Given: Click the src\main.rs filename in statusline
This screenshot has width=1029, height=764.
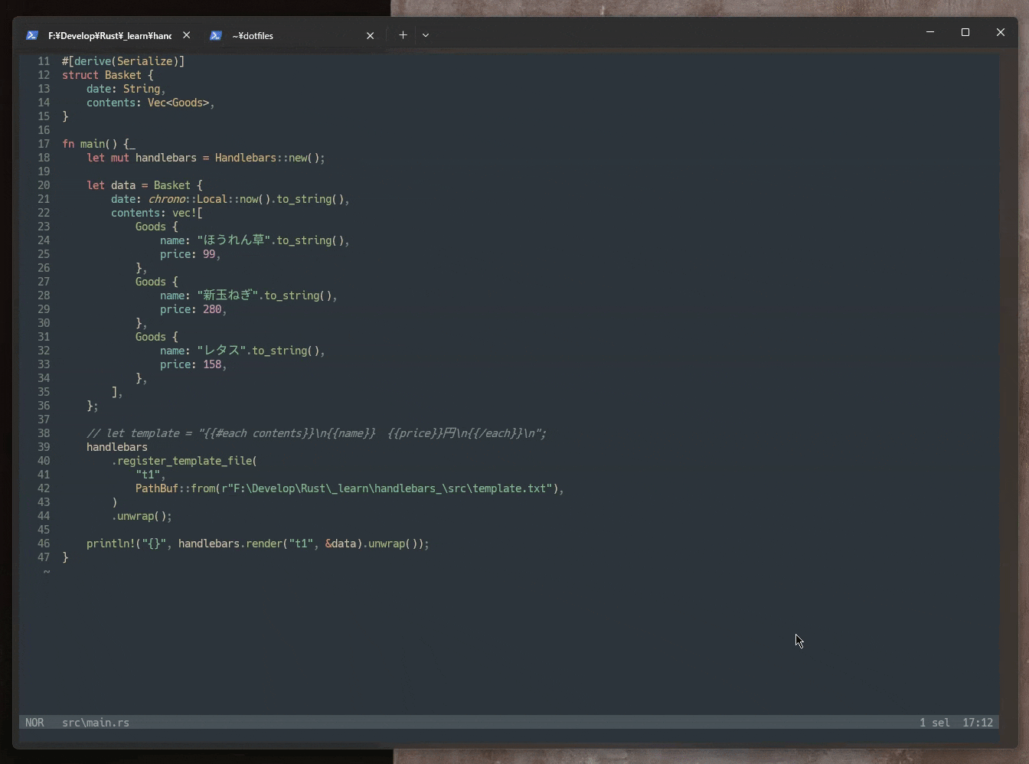Looking at the screenshot, I should click(x=95, y=723).
